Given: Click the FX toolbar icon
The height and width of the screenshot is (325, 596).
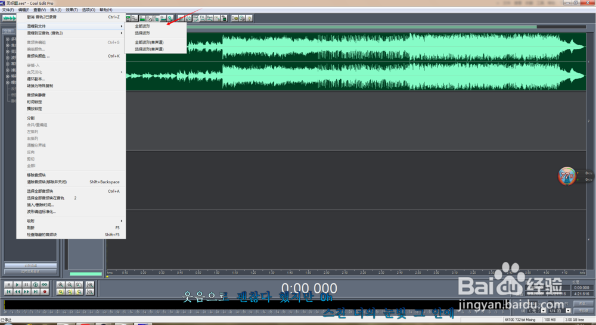Looking at the screenshot, I should 203,18.
